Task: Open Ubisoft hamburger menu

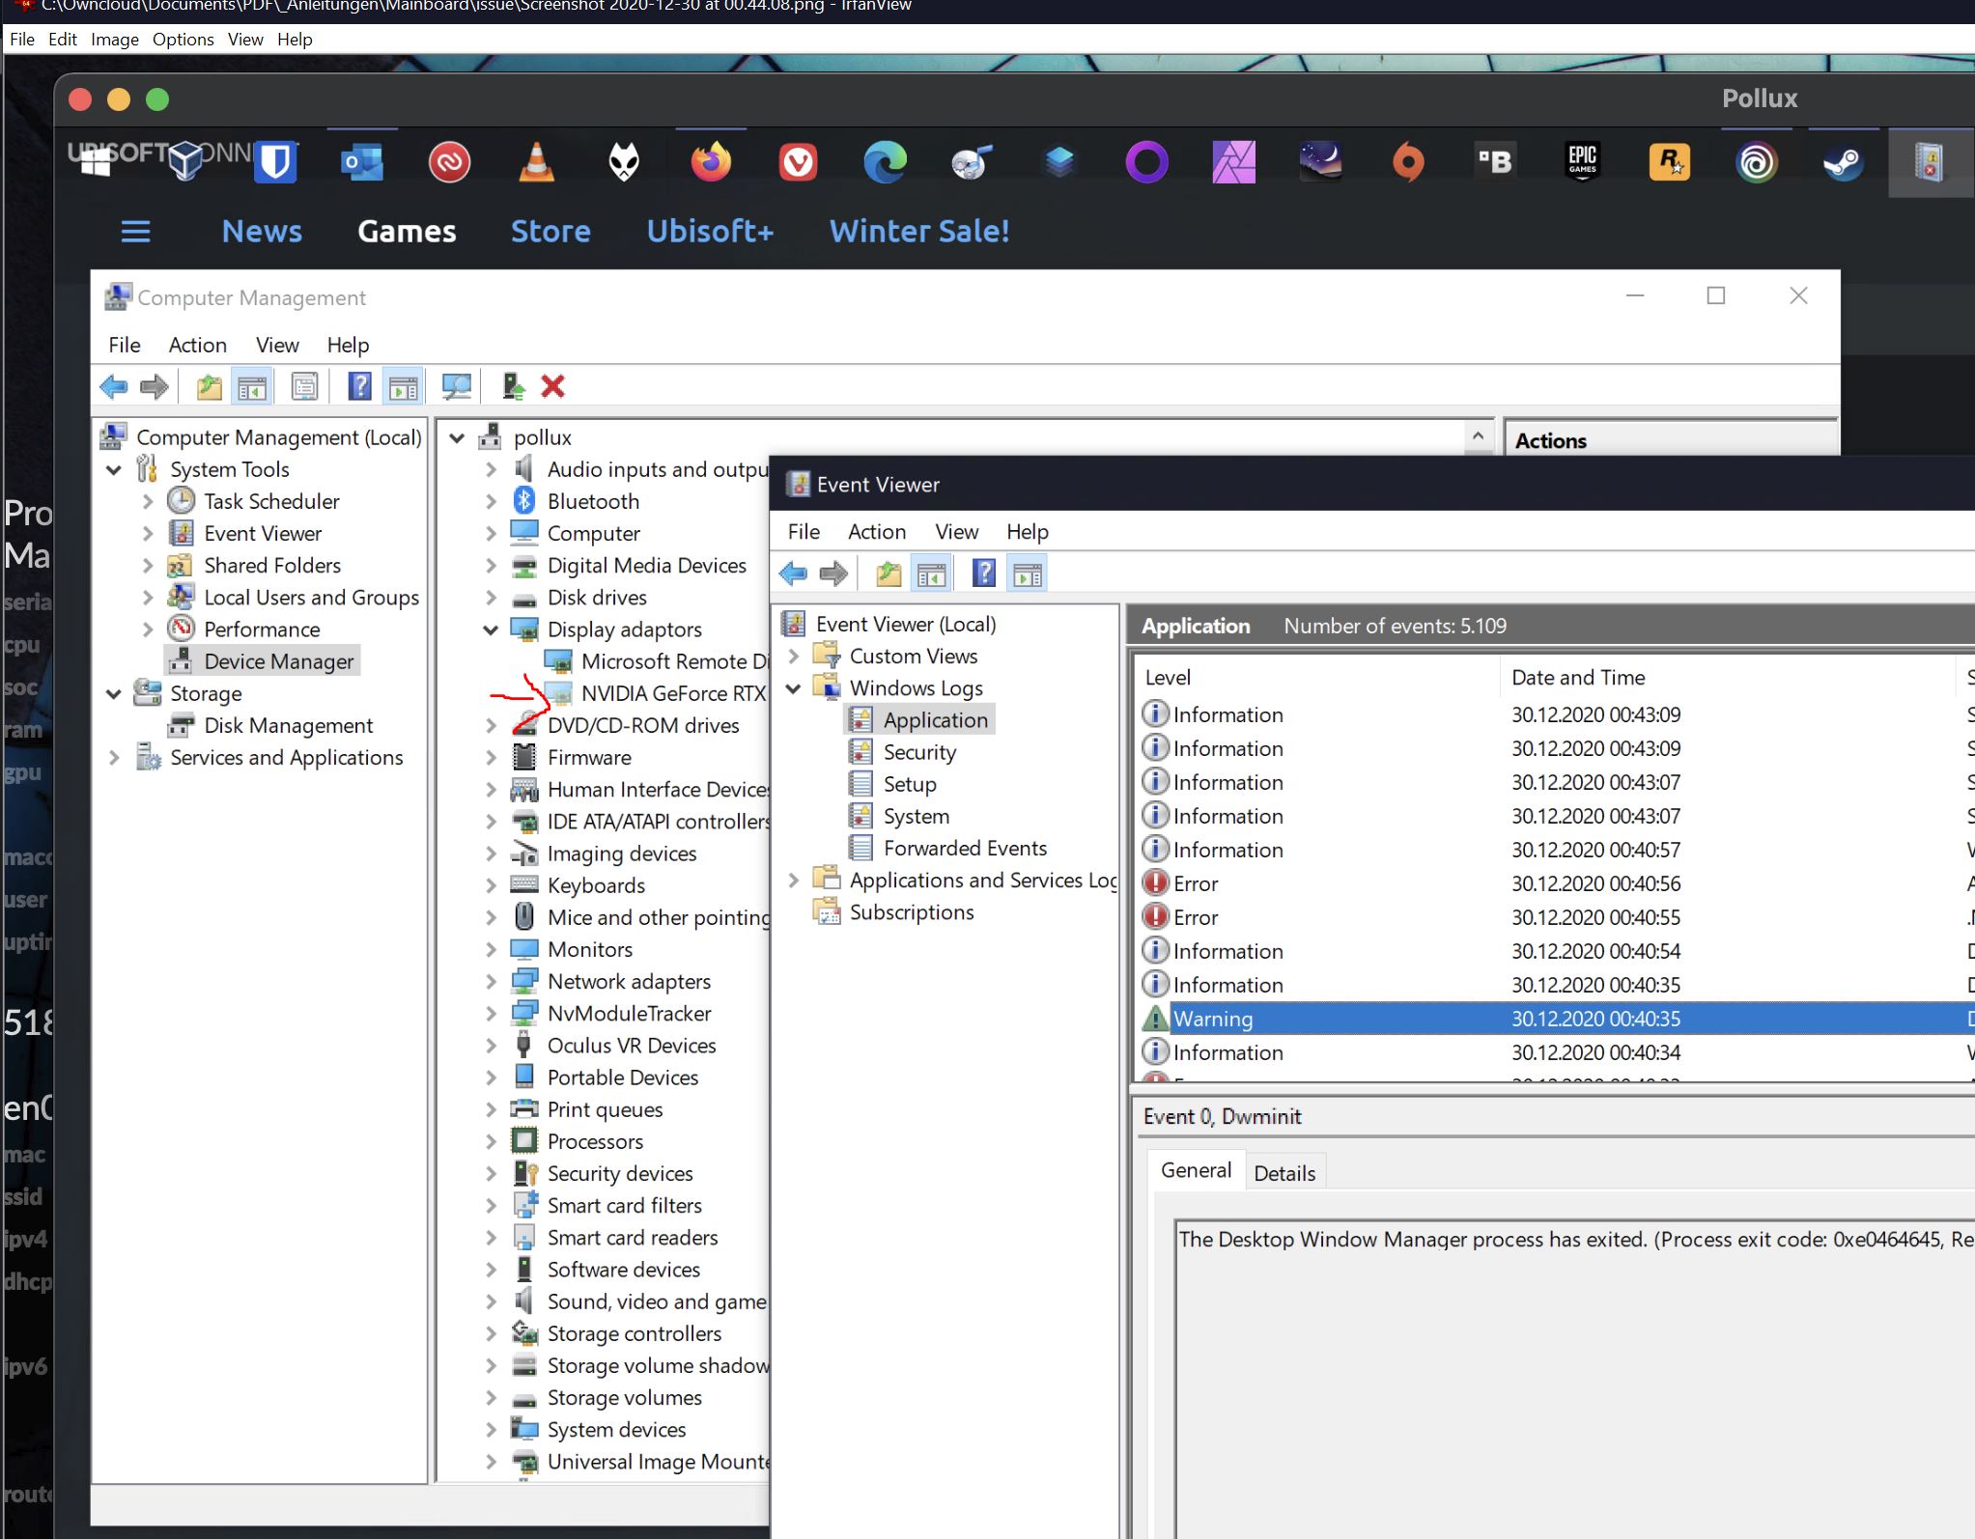Action: point(135,232)
